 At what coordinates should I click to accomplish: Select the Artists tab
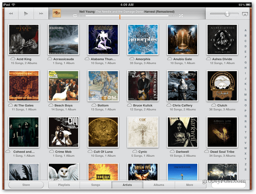(x=127, y=185)
